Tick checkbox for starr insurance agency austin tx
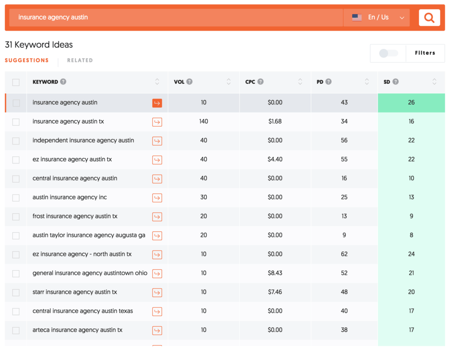The image size is (449, 350). (16, 293)
